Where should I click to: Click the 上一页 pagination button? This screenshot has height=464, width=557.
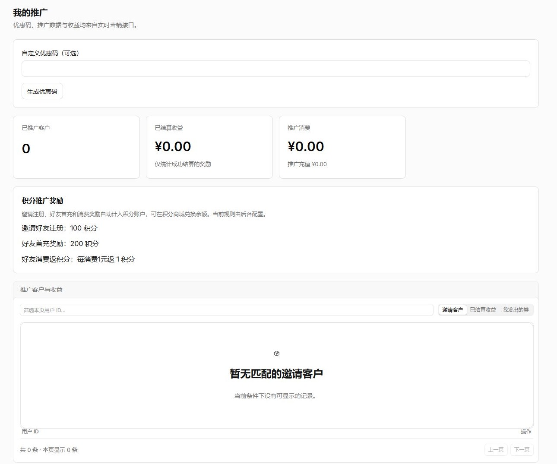point(496,450)
